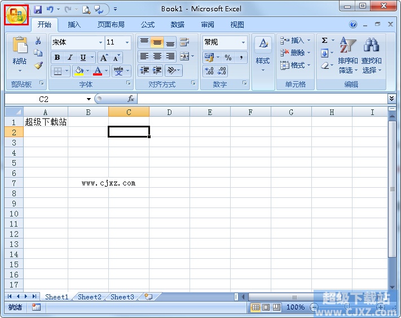The width and height of the screenshot is (401, 318).
Task: Open Merge and Center dropdown arrow
Action: coord(192,56)
